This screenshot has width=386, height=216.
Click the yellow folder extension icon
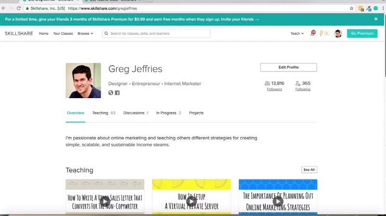(x=361, y=9)
